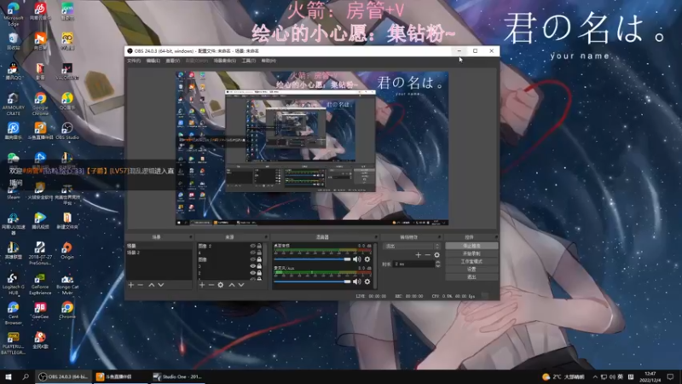Open the 桌面音频 settings gear in the mixer
The image size is (682, 384).
[x=367, y=259]
